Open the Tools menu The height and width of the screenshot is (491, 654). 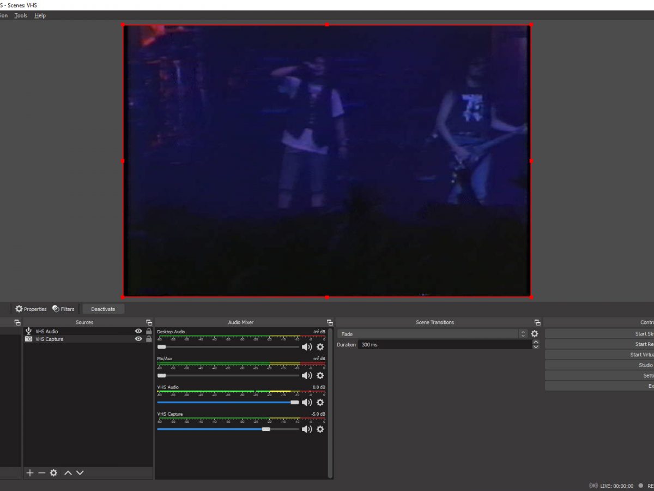point(21,15)
